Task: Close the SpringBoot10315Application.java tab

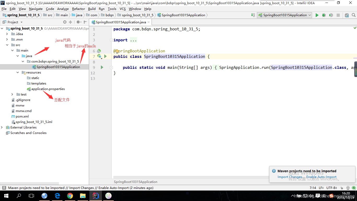Action: [x=149, y=22]
